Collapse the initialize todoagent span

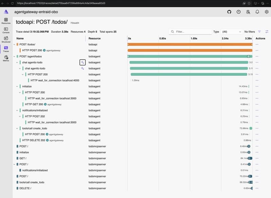tap(17, 86)
